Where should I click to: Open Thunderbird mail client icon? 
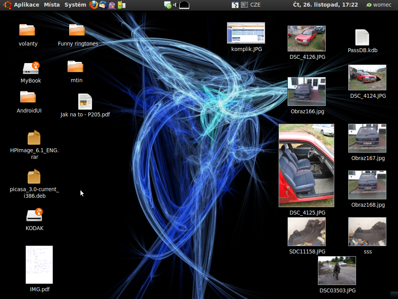pyautogui.click(x=103, y=5)
